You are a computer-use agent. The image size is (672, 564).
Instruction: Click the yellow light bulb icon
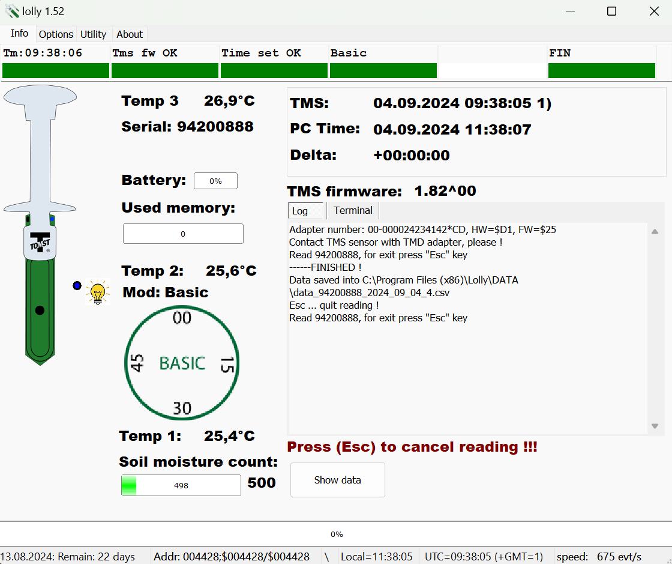point(98,292)
